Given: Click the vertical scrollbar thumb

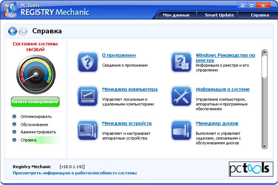Looking at the screenshot, I should point(265,67).
